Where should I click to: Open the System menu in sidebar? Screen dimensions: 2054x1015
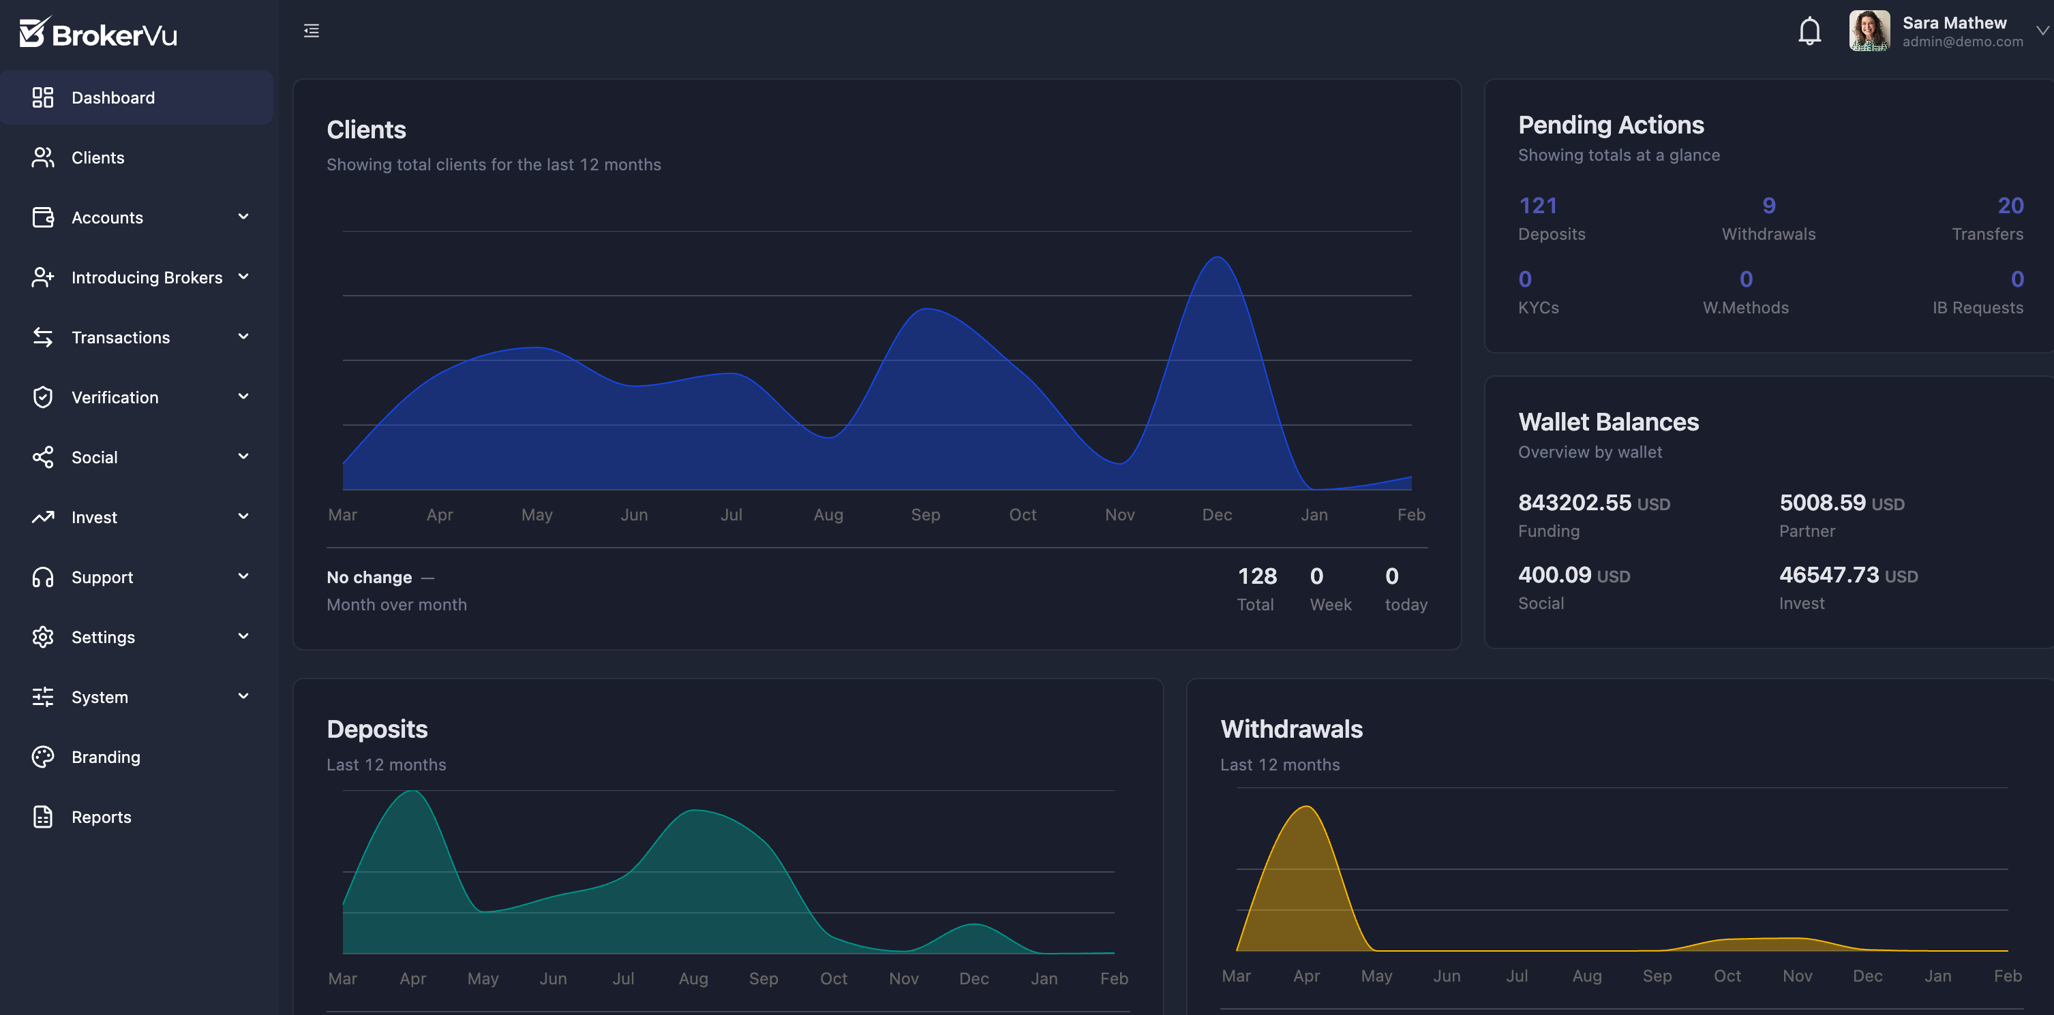tap(99, 696)
